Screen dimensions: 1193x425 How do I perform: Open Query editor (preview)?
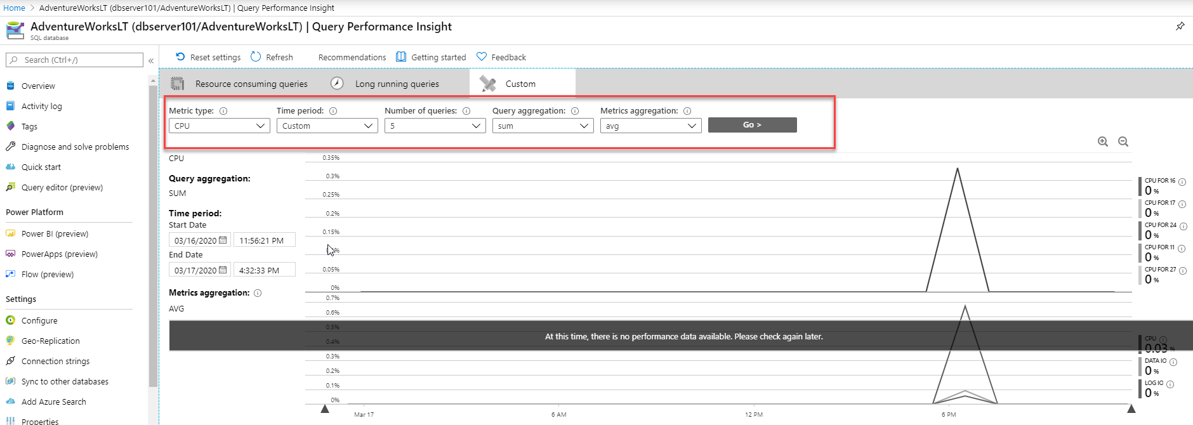point(62,187)
